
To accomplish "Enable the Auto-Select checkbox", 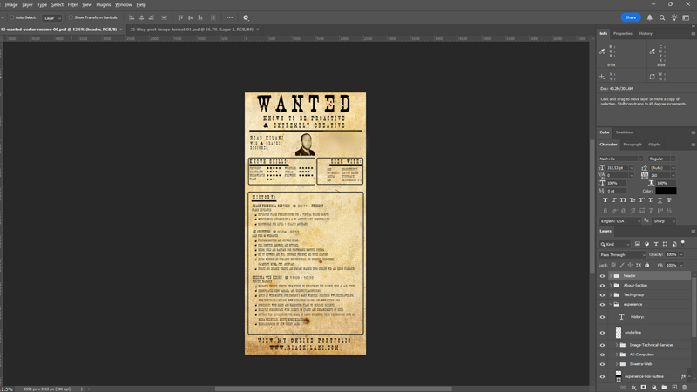I will pos(12,17).
